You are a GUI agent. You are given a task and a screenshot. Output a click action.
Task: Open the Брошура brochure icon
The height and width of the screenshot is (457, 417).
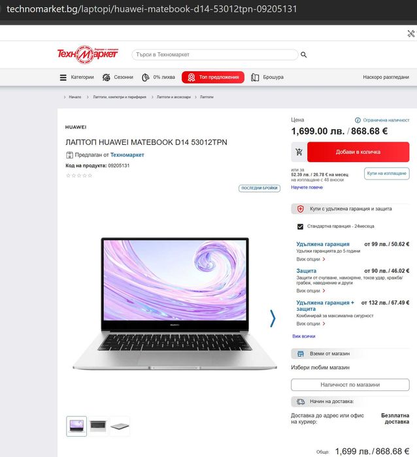coord(255,77)
